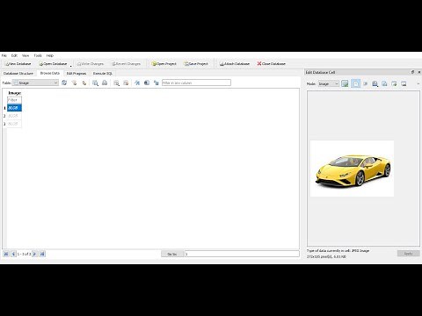422x316 pixels.
Task: Click the disabled icon right of word wrap
Action: click(366, 84)
